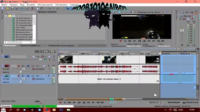The width and height of the screenshot is (200, 112).
Task: Mute audio track 3
Action: [x=44, y=76]
